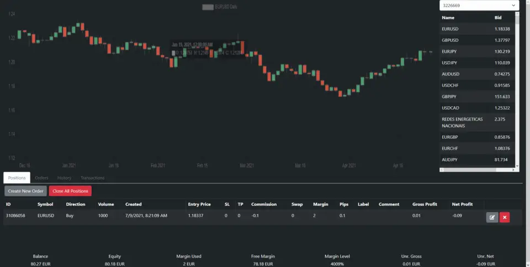Select USDJPY row in symbols list
The height and width of the screenshot is (267, 530).
[477, 63]
